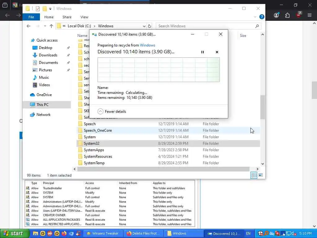This screenshot has height=238, width=317.
Task: Click the search magnifier icon
Action: tap(257, 26)
